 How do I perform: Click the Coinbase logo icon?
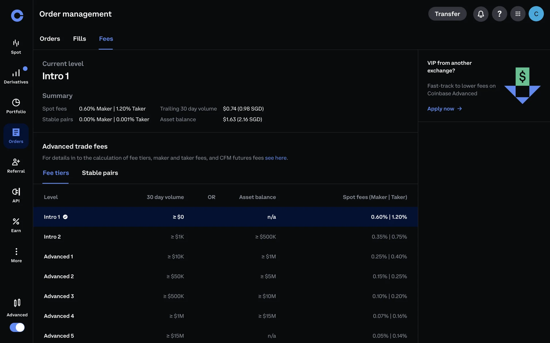coord(17,15)
